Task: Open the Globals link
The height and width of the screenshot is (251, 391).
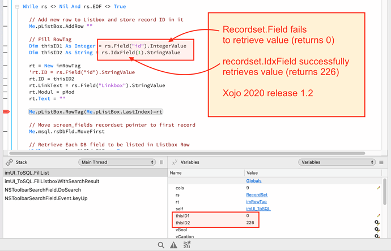Action: click(254, 181)
